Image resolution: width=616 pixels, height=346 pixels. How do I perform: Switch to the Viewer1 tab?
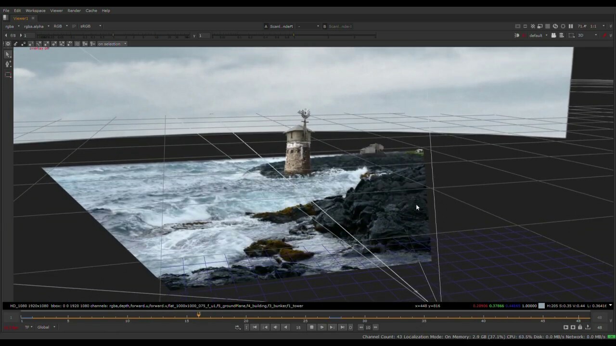pyautogui.click(x=20, y=18)
